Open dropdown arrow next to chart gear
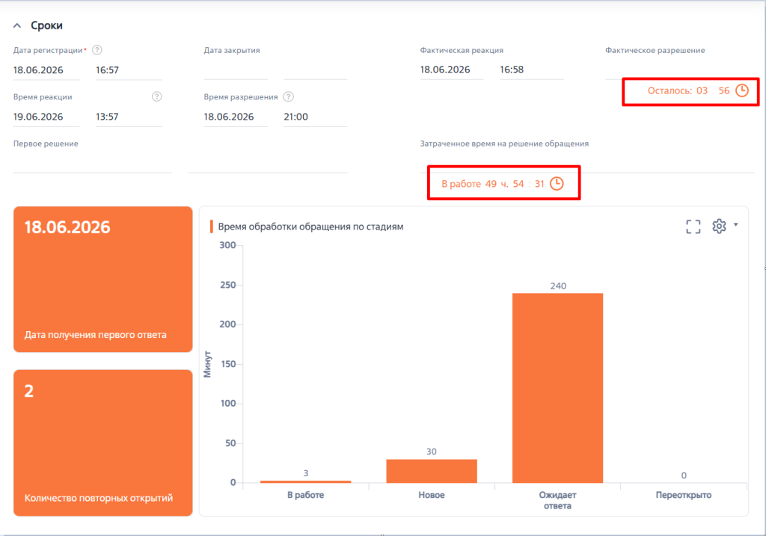Image resolution: width=766 pixels, height=536 pixels. (736, 225)
